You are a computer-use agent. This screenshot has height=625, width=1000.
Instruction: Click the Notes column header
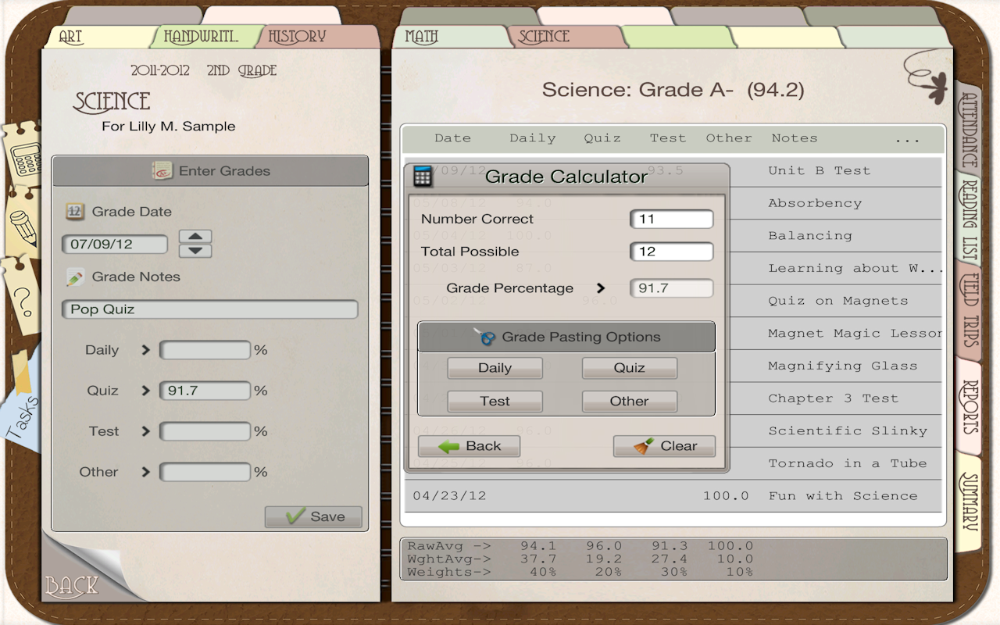pos(795,138)
